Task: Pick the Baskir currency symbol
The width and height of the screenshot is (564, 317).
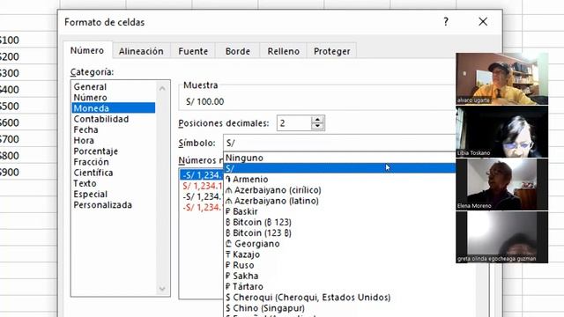Action: (339, 211)
